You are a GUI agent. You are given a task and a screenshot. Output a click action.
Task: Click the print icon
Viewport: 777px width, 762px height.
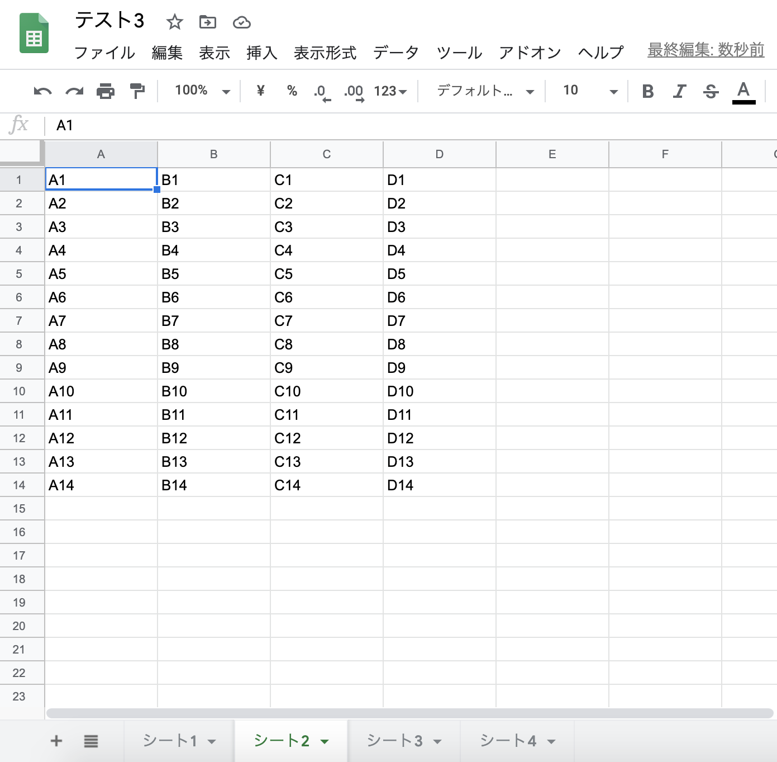pos(106,91)
